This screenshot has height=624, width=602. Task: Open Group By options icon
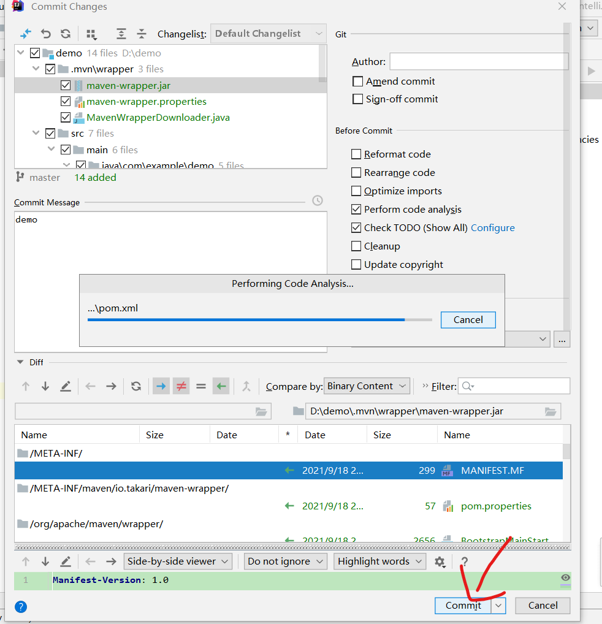coord(91,34)
